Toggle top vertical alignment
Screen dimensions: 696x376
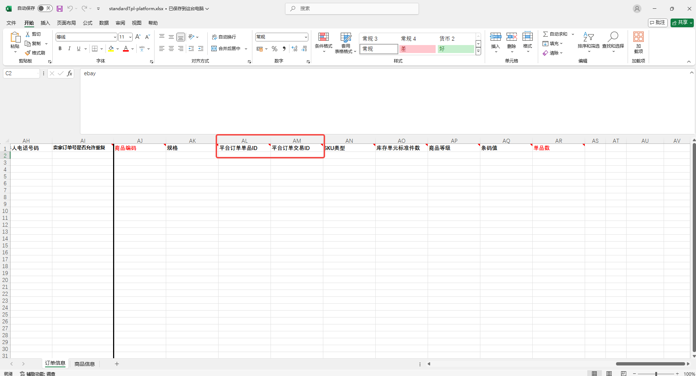point(162,37)
